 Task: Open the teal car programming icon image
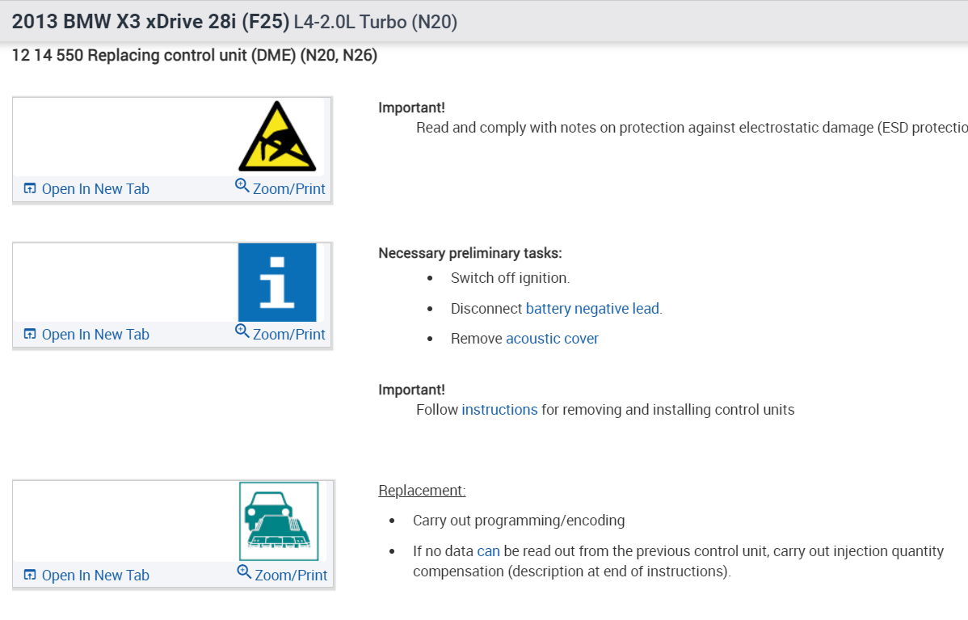(279, 521)
